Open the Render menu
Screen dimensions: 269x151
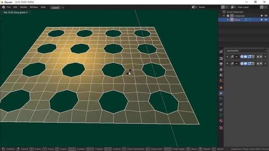[x=24, y=7]
